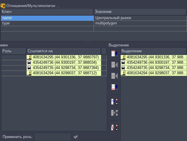Click remove selected objects from relation icon

coord(114,127)
